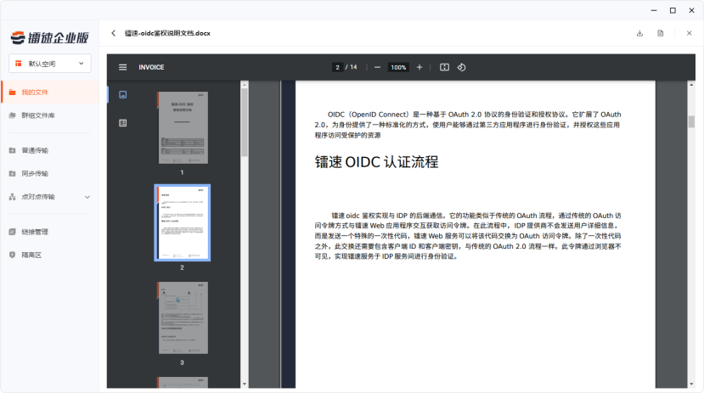This screenshot has width=704, height=393.
Task: Go back with the left arrow
Action: tap(113, 33)
